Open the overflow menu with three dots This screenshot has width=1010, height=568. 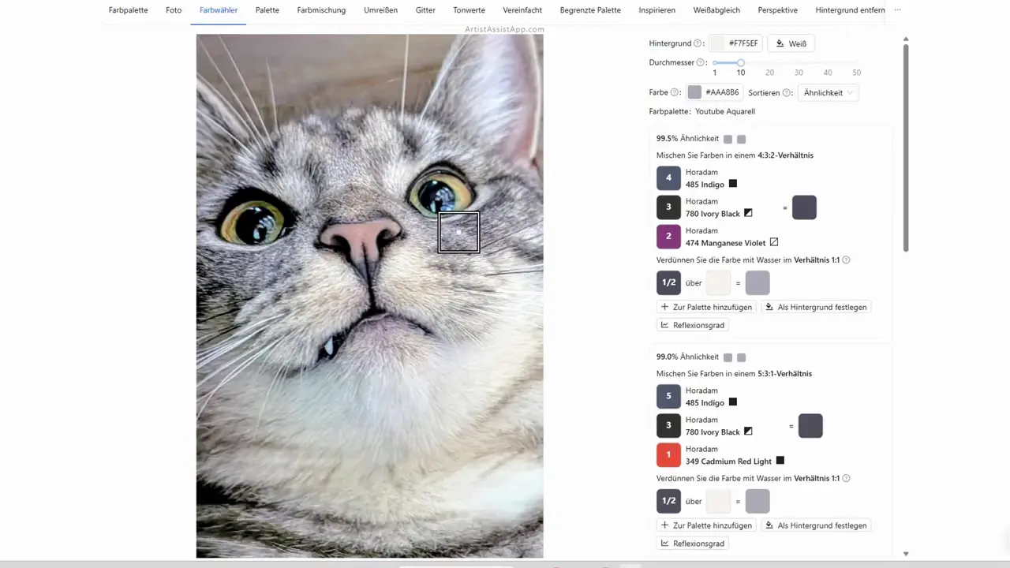tap(897, 10)
